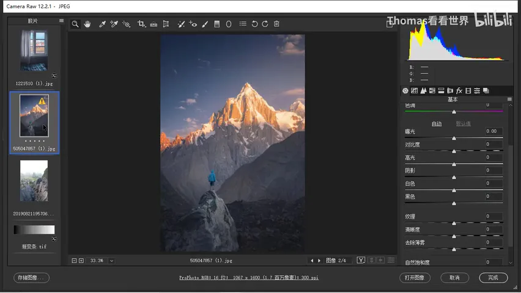Viewport: 521px width, 293px height.
Task: Select the Spot Removal tool
Action: click(x=181, y=24)
